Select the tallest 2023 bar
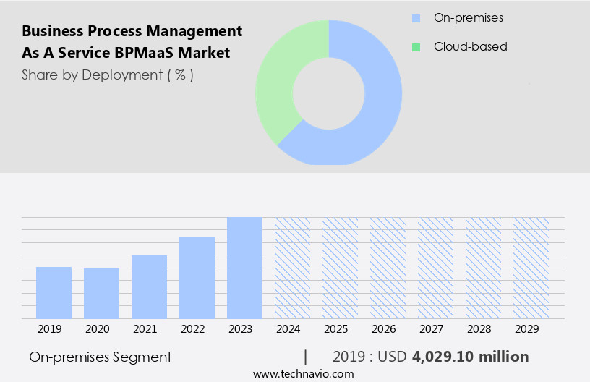Screen dimensions: 590x382 click(x=244, y=268)
